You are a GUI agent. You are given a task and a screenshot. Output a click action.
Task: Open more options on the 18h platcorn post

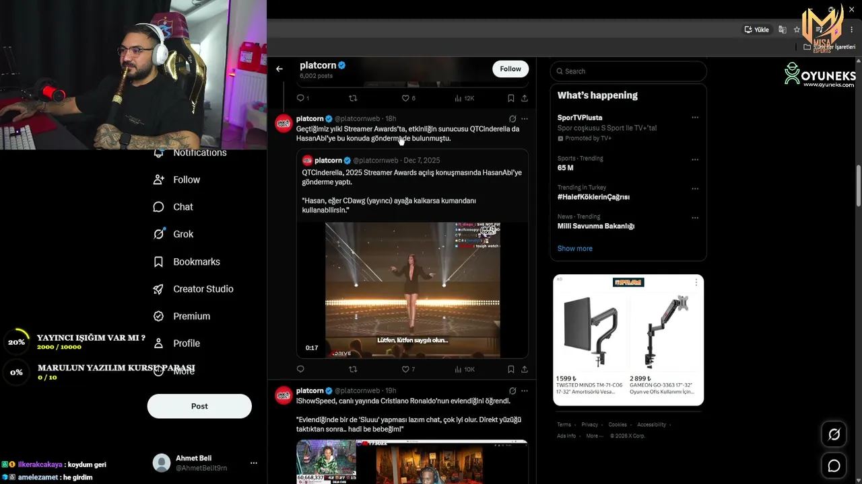[x=525, y=119]
